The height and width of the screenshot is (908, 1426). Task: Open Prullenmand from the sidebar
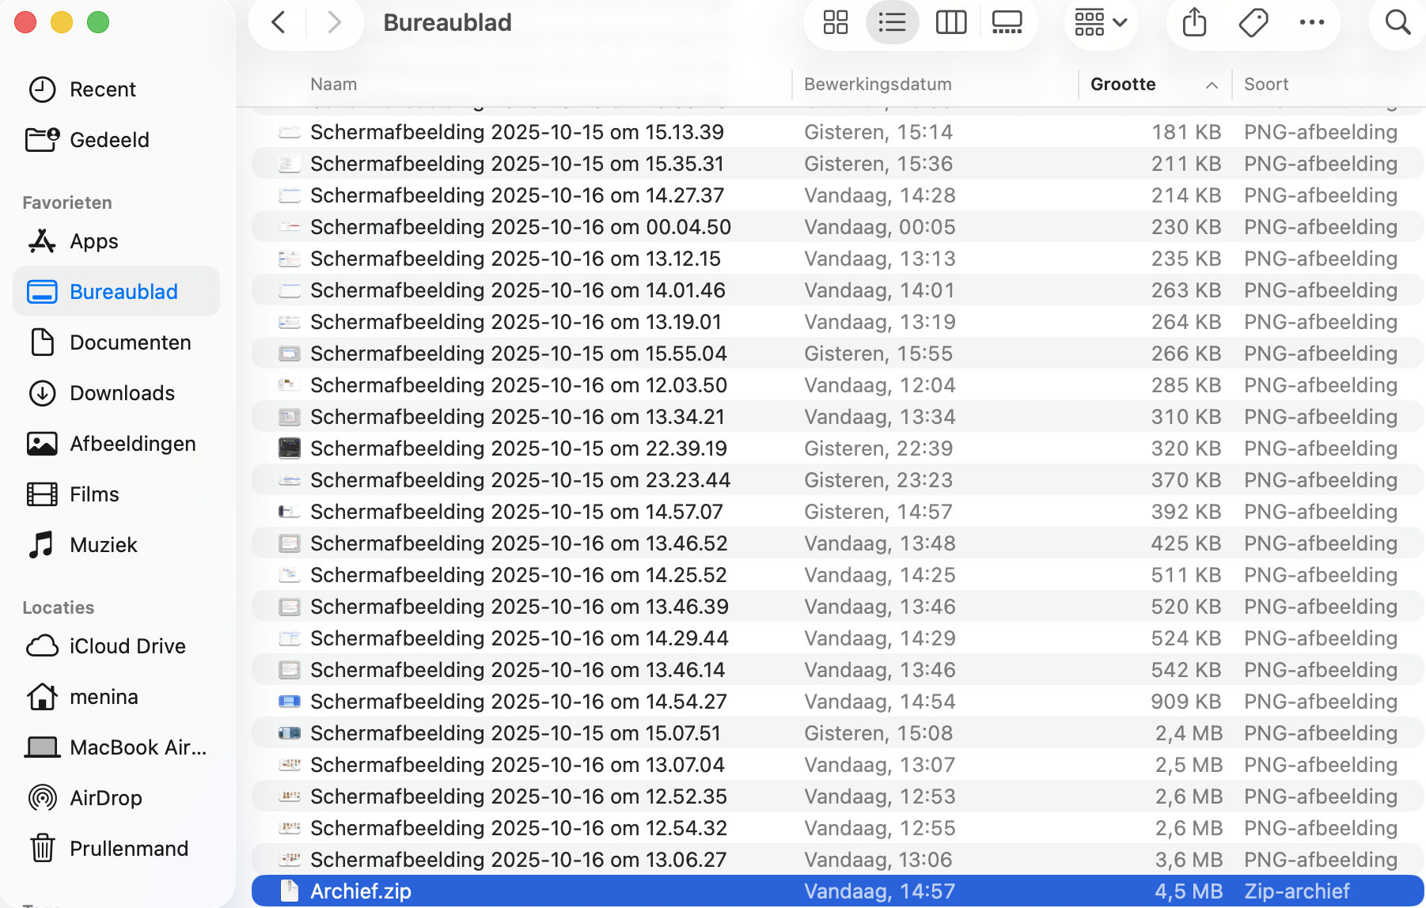tap(128, 849)
